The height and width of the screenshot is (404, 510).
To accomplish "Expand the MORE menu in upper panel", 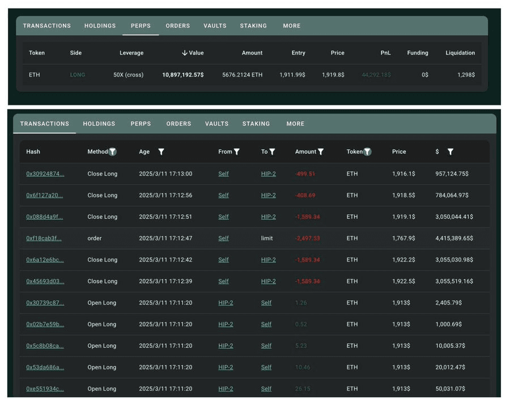I will (291, 25).
